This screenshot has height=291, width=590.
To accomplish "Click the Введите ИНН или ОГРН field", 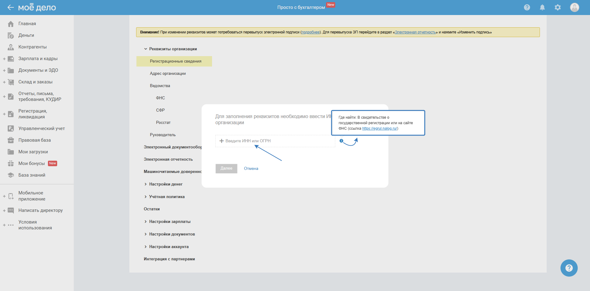I will pos(275,141).
